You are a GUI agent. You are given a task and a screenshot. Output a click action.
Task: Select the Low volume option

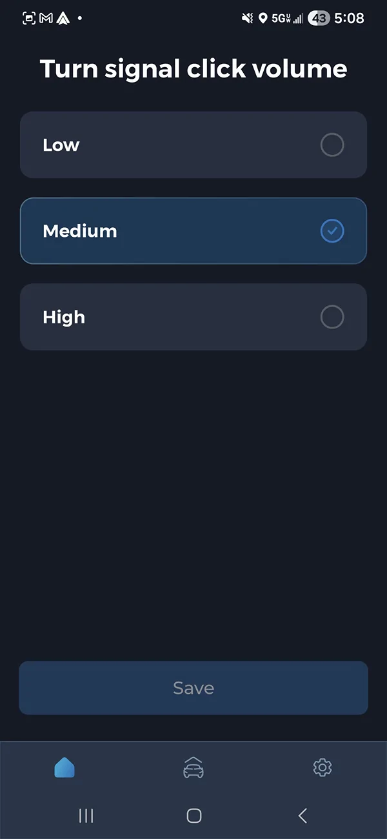[193, 145]
